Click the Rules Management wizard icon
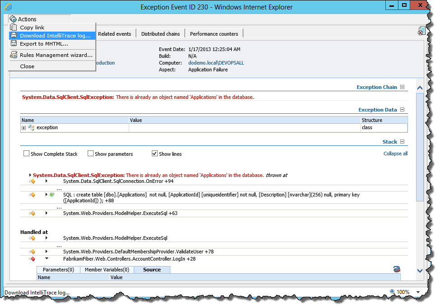The height and width of the screenshot is (308, 440). 14,55
